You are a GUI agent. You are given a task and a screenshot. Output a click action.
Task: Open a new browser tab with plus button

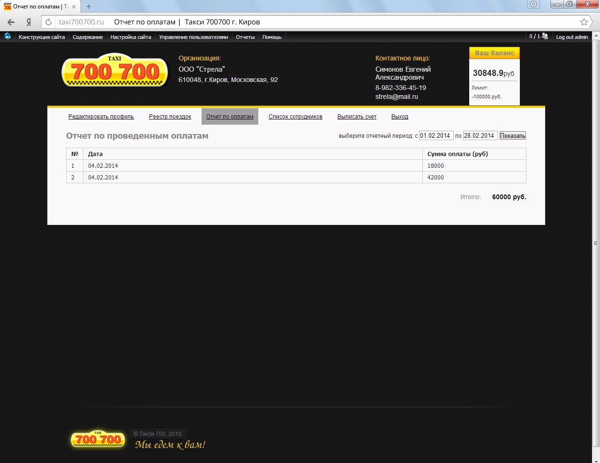(x=89, y=7)
